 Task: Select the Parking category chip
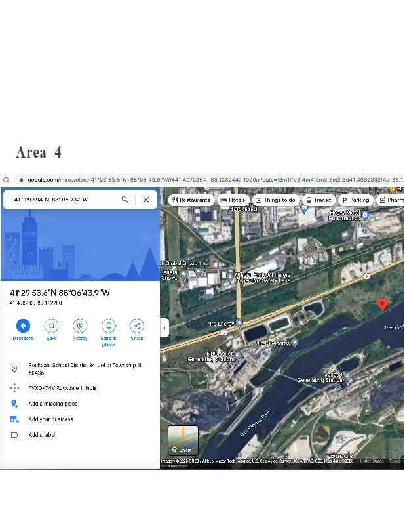(x=355, y=200)
